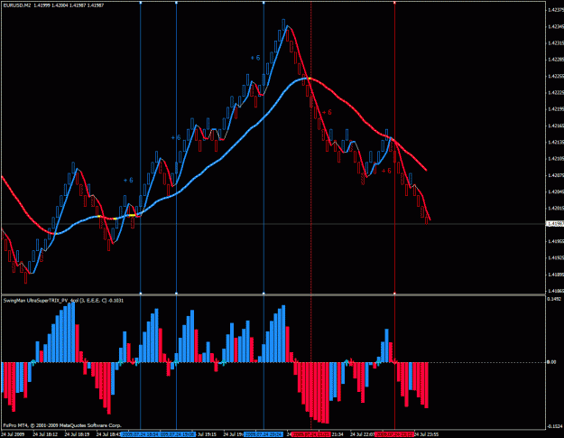The height and width of the screenshot is (438, 564).
Task: Click the highlighted current price label on the price axis
Action: pos(555,224)
